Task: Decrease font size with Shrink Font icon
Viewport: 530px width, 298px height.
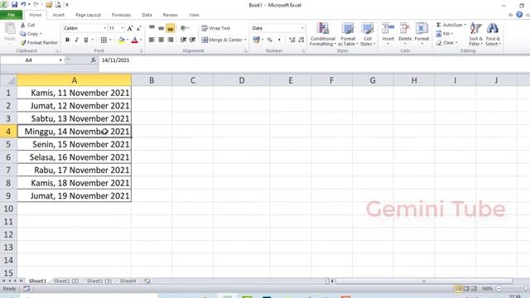Action: coord(138,28)
